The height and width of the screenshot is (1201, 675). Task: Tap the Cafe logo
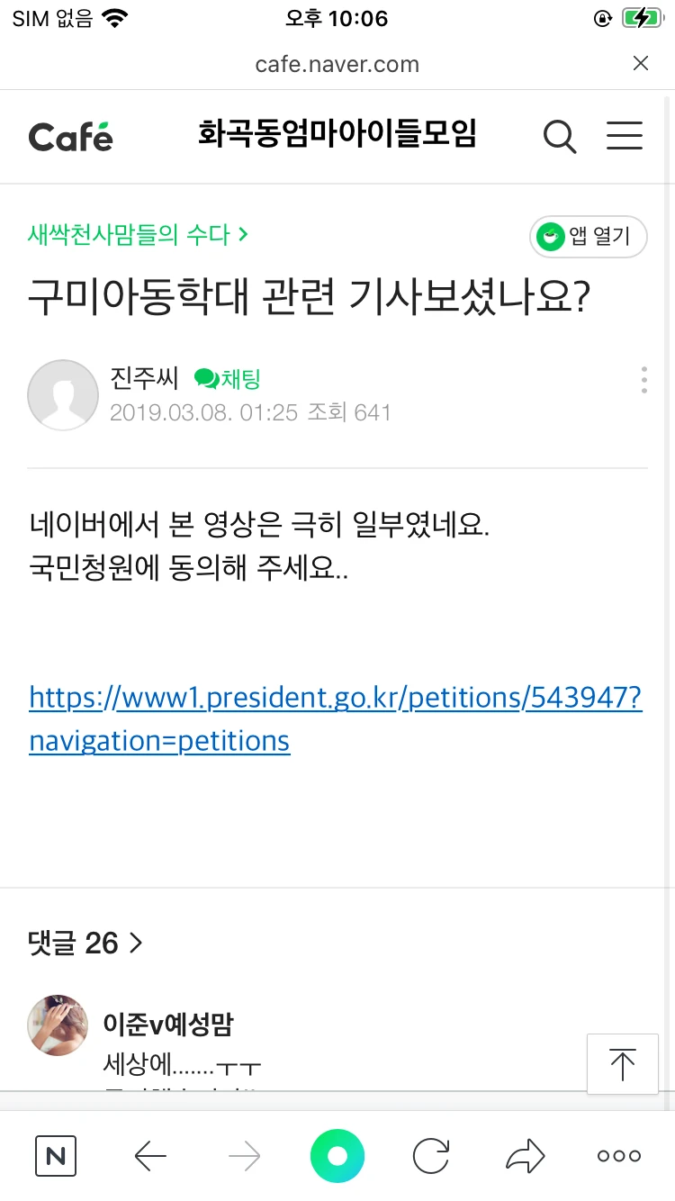coord(70,136)
